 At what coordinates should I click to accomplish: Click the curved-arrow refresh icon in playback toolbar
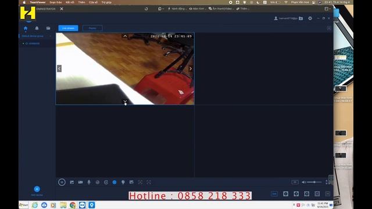106,182
